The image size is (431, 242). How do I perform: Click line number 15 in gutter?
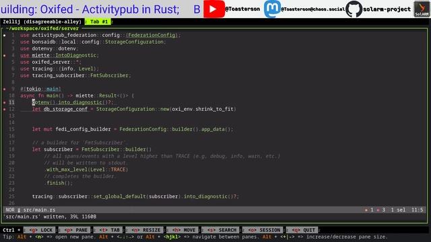pos(11,129)
